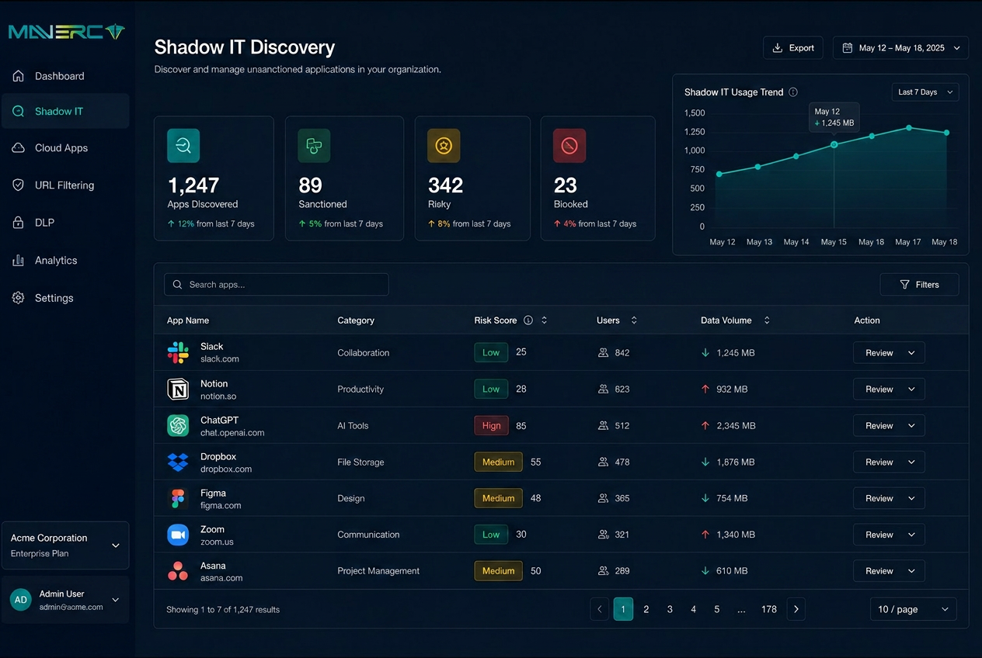Image resolution: width=982 pixels, height=658 pixels.
Task: Click the Export button
Action: (793, 47)
